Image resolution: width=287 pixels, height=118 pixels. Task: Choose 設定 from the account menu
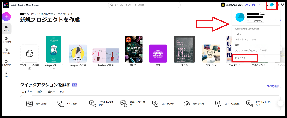[237, 45]
